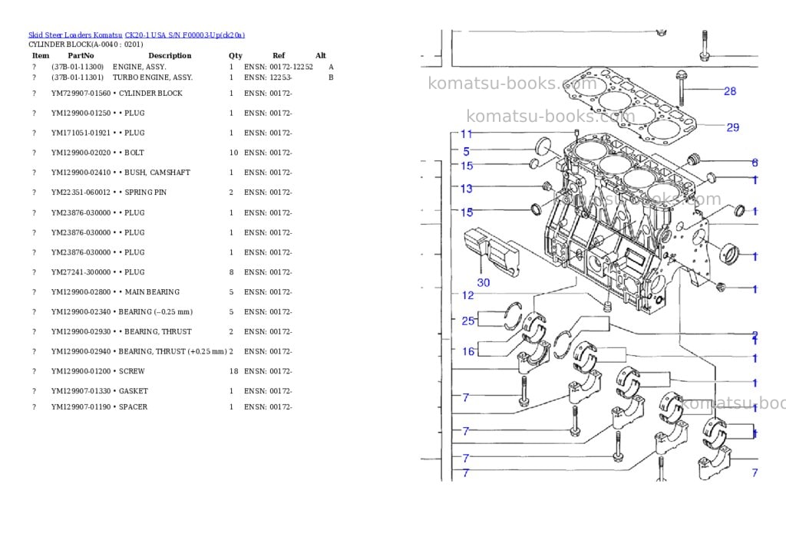The width and height of the screenshot is (786, 556).
Task: Click part number YM129900-02410
Action: 81,173
